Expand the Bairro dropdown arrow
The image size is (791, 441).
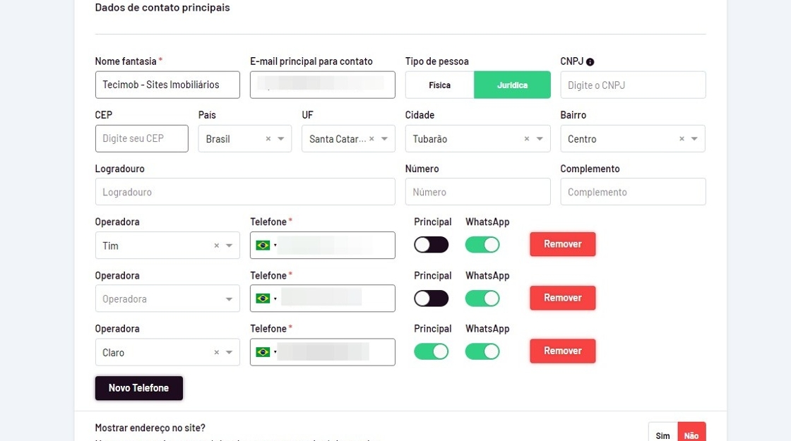click(695, 139)
